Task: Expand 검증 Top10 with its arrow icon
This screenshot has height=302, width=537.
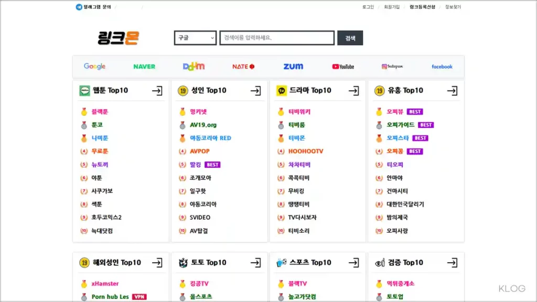Action: [x=452, y=263]
